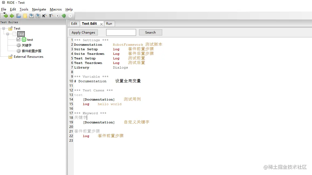Select External Resources in the tree
The height and width of the screenshot is (175, 312).
point(29,57)
